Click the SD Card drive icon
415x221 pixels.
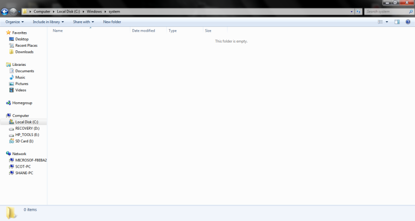point(11,141)
